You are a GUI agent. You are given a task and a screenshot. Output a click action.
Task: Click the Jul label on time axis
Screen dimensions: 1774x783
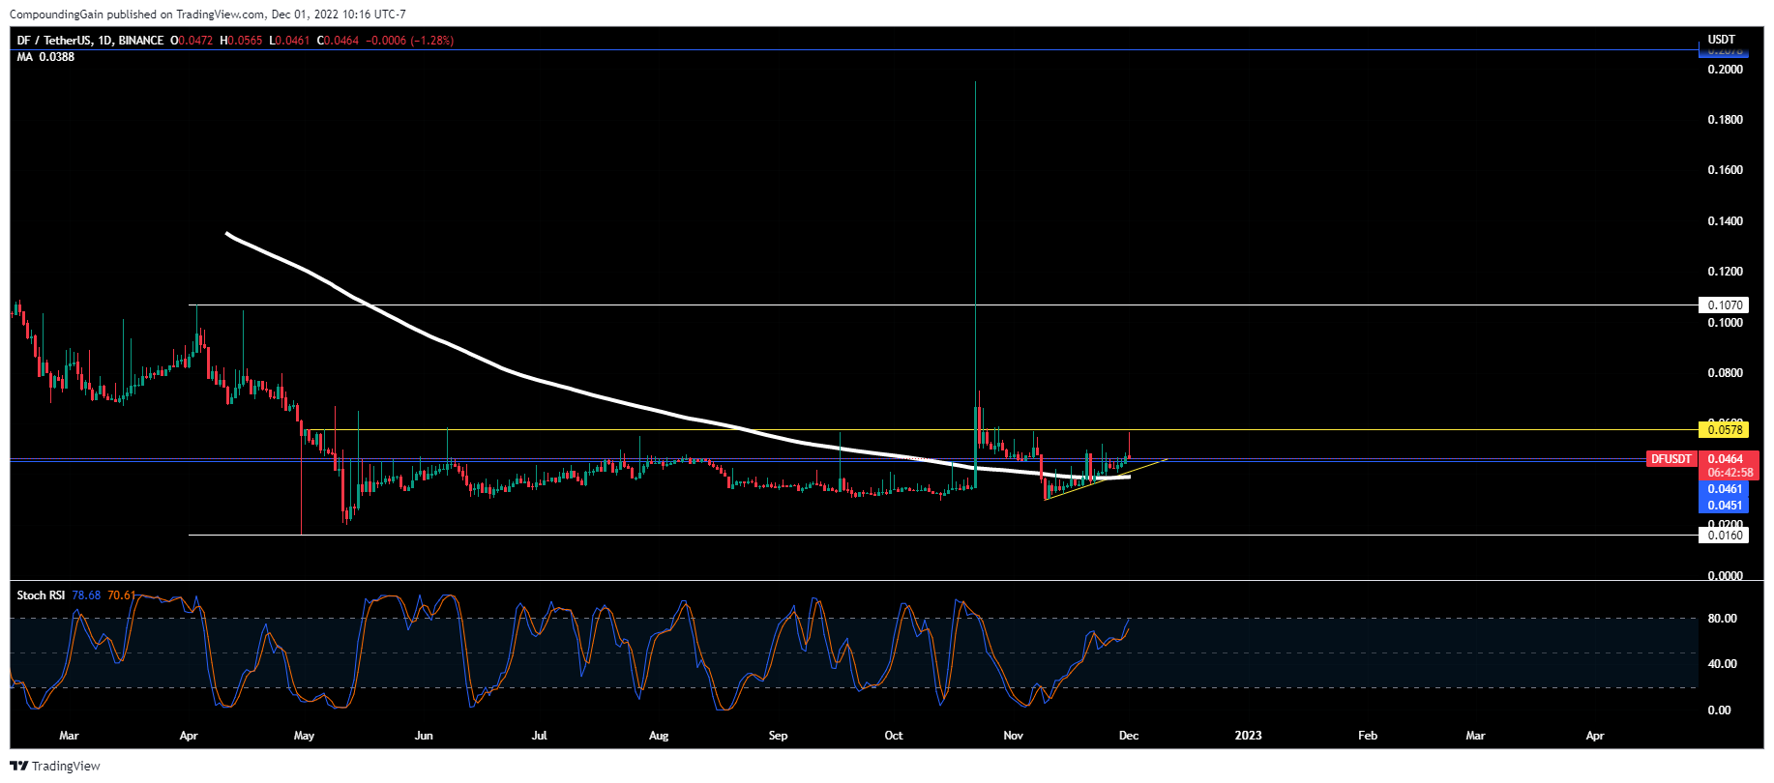click(x=540, y=736)
